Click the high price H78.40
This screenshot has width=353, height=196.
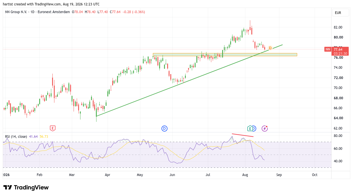(x=90, y=12)
